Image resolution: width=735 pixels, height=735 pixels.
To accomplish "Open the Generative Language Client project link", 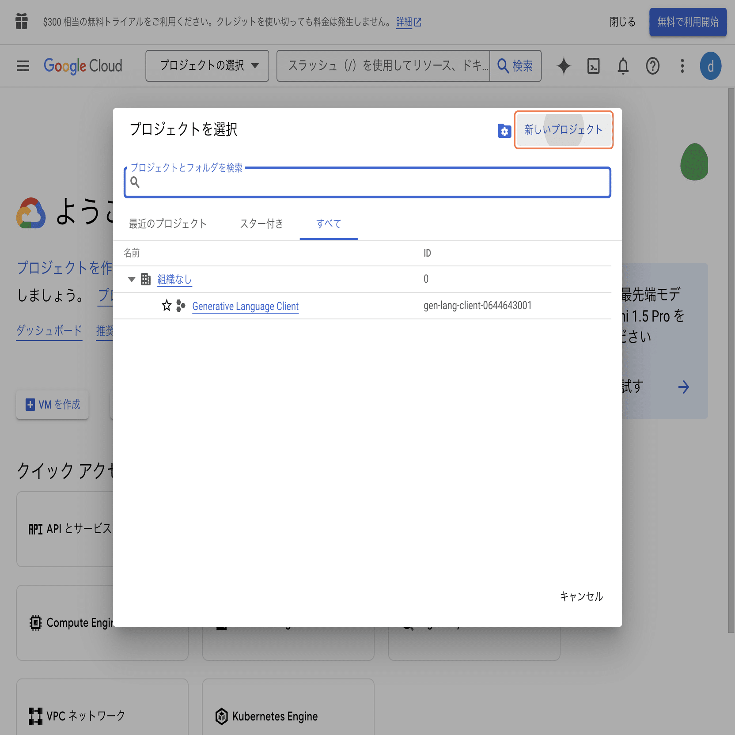I will point(246,306).
